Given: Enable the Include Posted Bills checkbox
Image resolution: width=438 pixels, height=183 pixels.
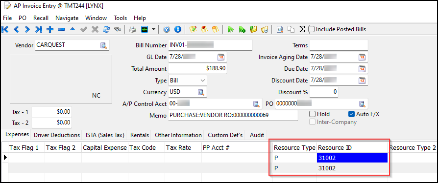Looking at the screenshot, I should [311, 29].
